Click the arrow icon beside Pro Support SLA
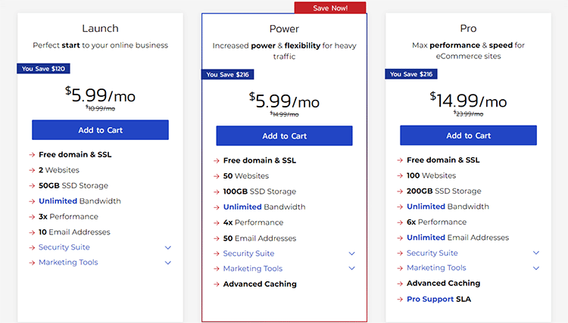Image resolution: width=568 pixels, height=323 pixels. tap(399, 300)
